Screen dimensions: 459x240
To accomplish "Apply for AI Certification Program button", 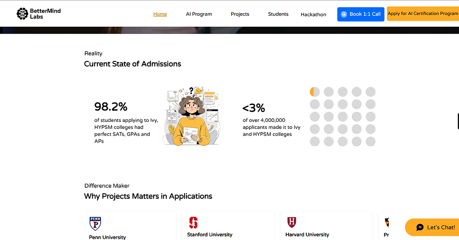I will tap(422, 14).
